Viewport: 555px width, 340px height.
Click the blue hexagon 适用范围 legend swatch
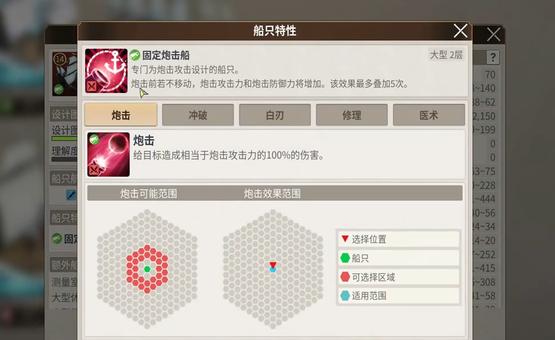coord(345,296)
